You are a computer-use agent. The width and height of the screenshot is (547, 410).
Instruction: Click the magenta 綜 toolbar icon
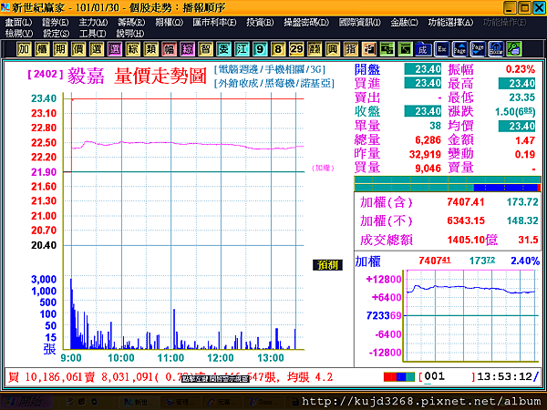coord(187,49)
